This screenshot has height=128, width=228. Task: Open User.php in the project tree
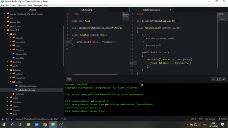pos(20,58)
